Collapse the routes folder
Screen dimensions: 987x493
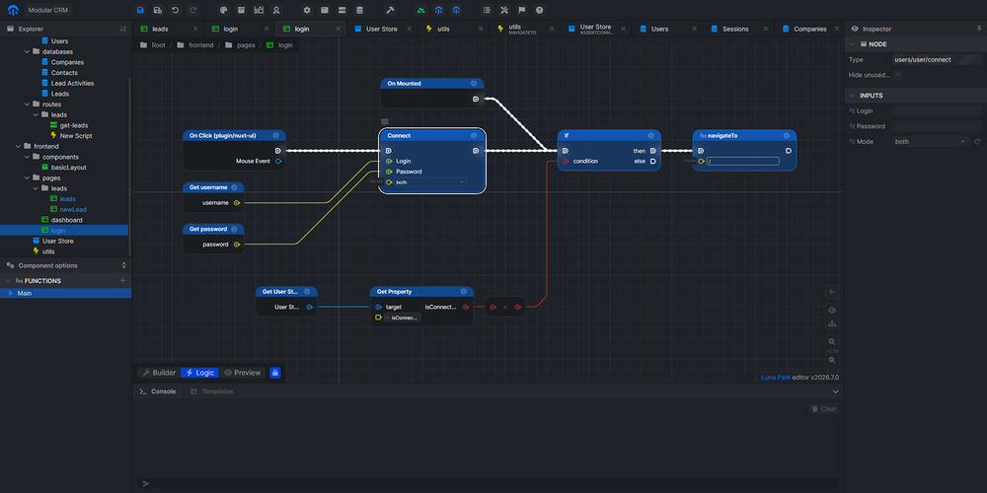(27, 104)
